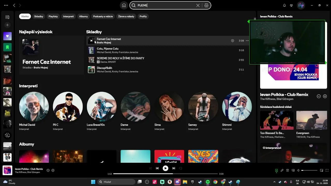The width and height of the screenshot is (331, 186).
Task: Open the notifications bell
Action: [x=284, y=5]
